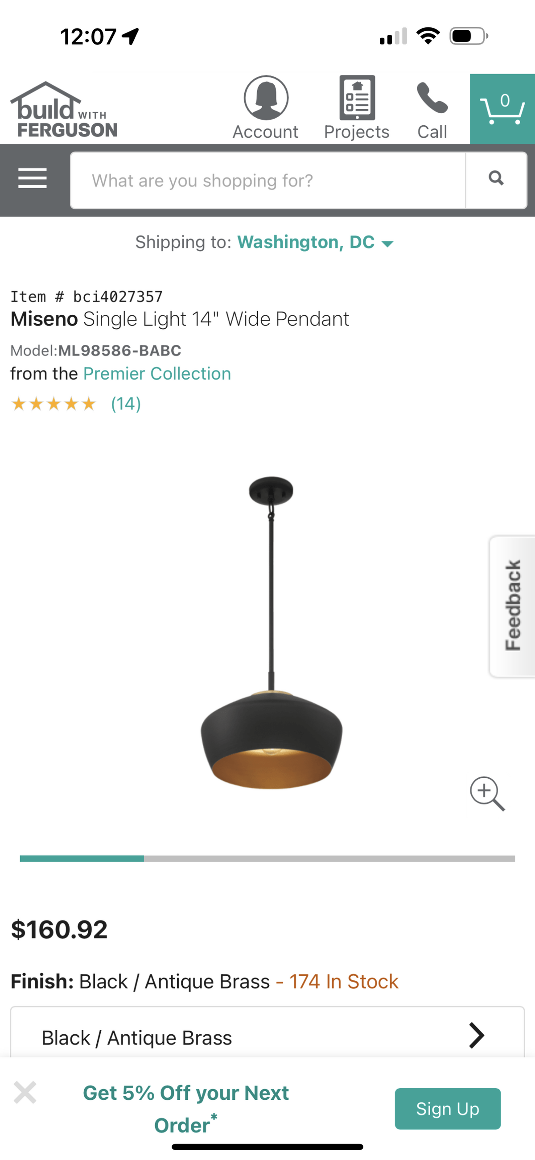
Task: Open the Account profile icon
Action: [x=266, y=98]
